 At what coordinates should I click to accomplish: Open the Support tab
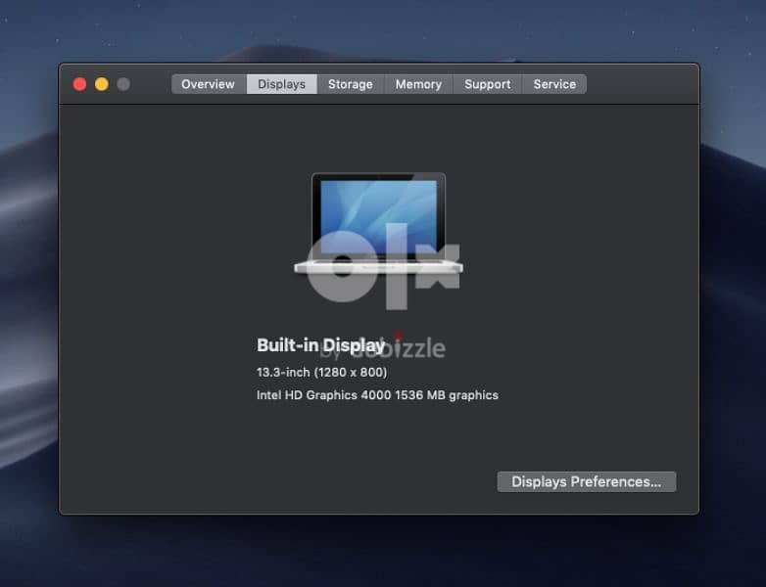coord(488,84)
